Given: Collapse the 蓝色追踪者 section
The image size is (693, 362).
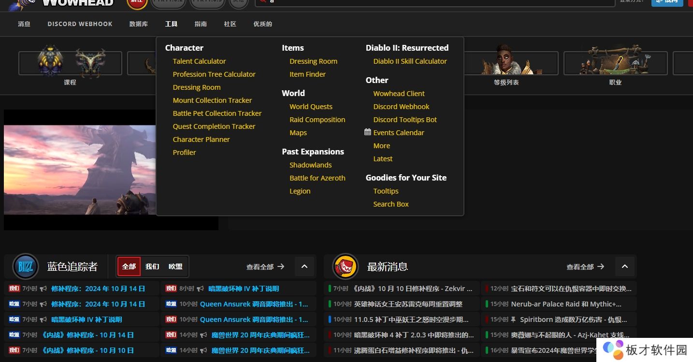Looking at the screenshot, I should pos(304,266).
